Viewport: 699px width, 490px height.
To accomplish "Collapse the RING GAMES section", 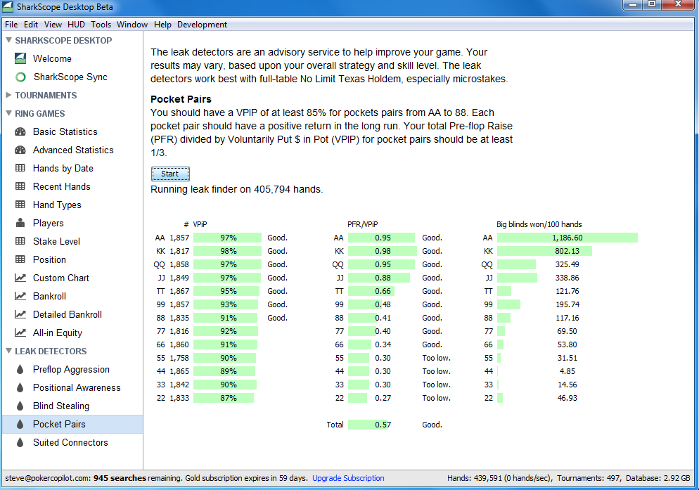I will click(8, 113).
